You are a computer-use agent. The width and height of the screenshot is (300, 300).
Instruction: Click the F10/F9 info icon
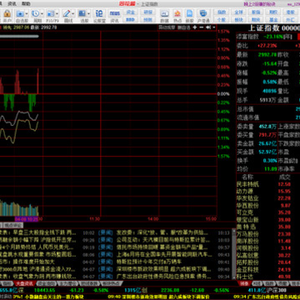(x=51, y=13)
